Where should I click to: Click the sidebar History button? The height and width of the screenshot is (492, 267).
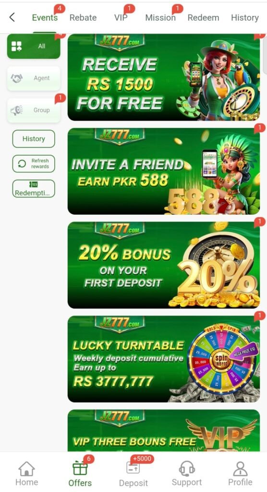pyautogui.click(x=34, y=139)
